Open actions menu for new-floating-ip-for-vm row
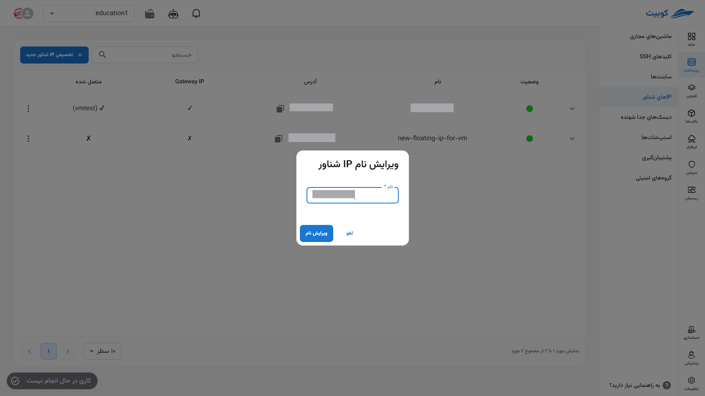The height and width of the screenshot is (396, 705). coord(28,138)
